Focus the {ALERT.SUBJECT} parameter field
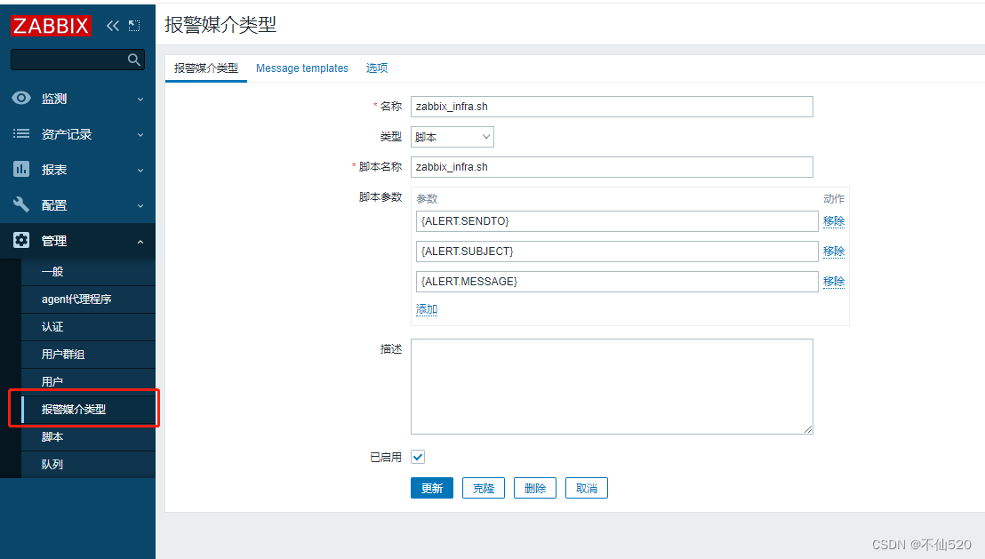This screenshot has width=985, height=559. 617,252
